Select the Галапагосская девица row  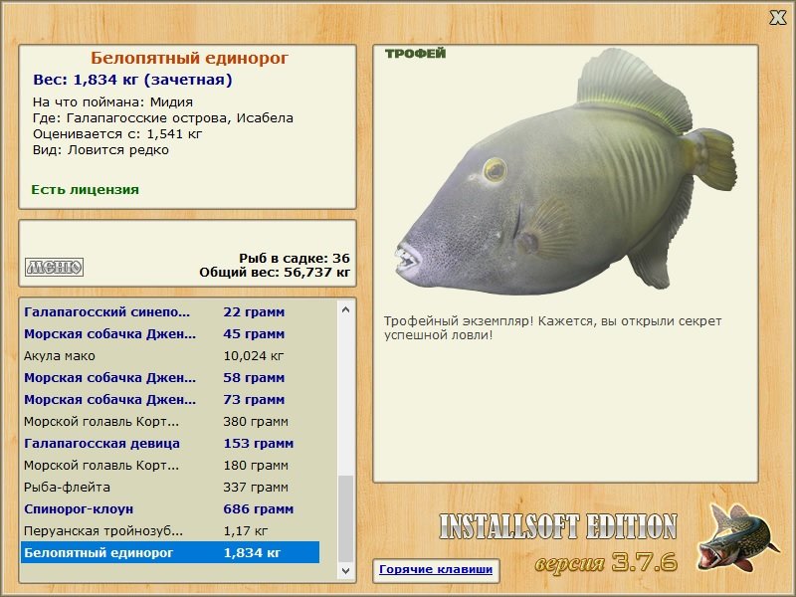point(170,443)
